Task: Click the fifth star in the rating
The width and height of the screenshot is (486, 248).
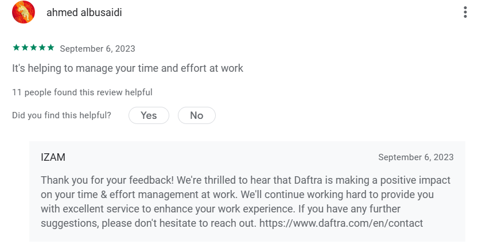Action: coord(51,48)
